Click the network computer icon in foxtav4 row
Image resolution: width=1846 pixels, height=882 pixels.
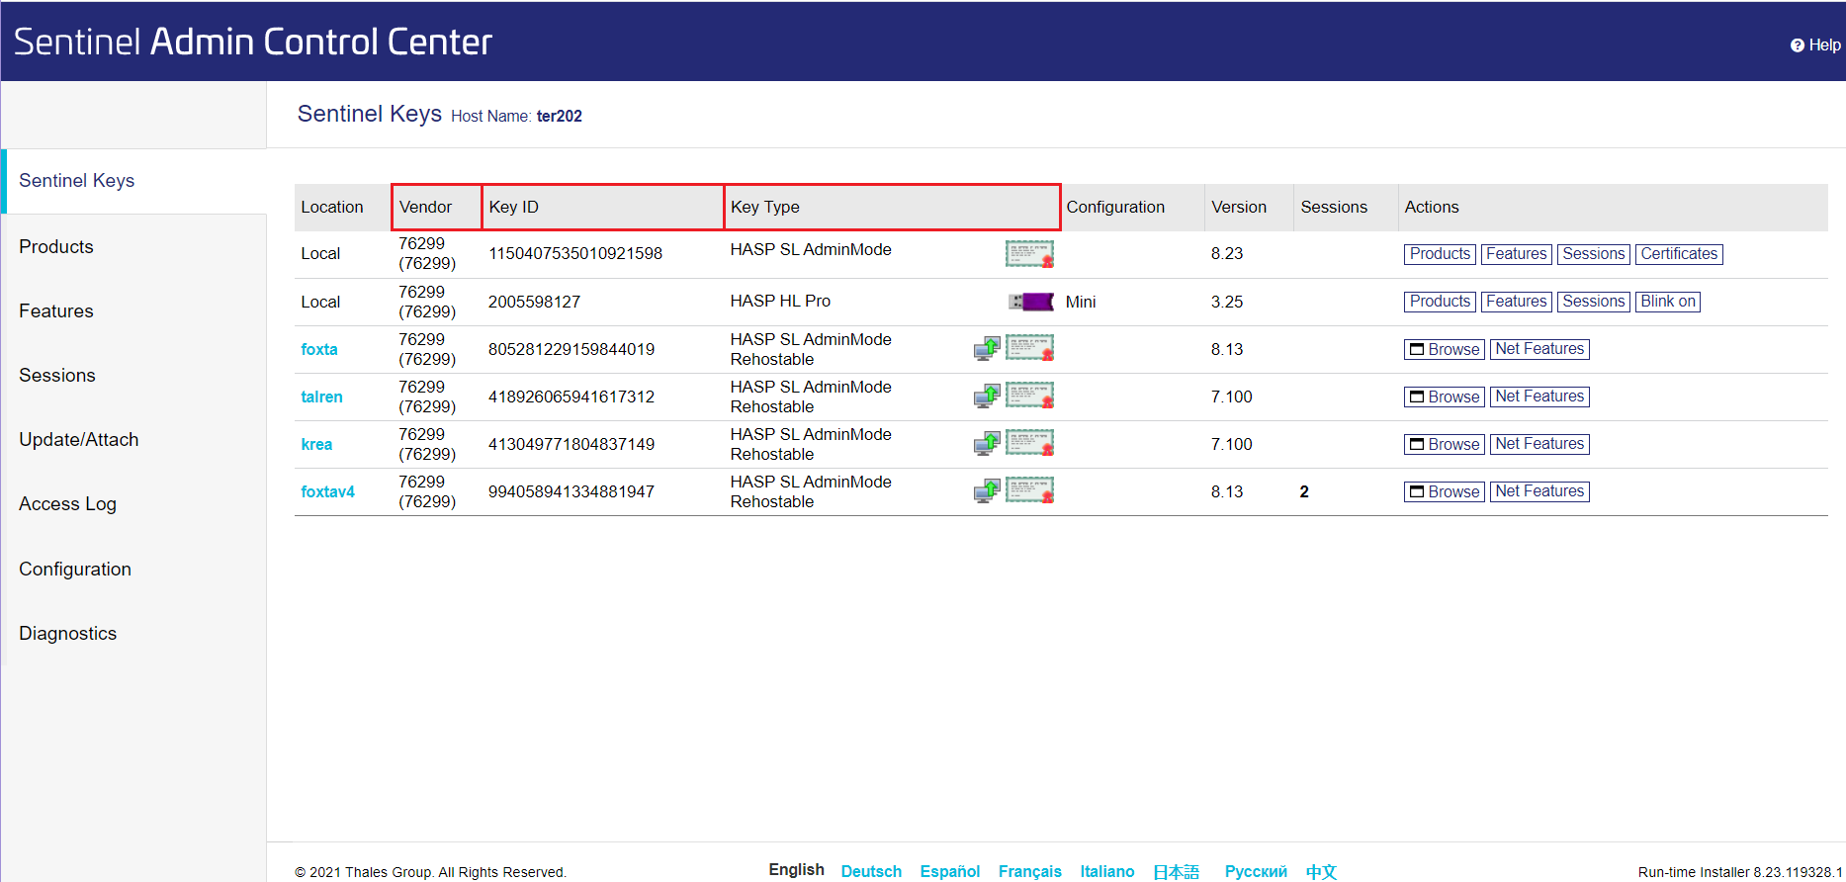click(x=987, y=491)
